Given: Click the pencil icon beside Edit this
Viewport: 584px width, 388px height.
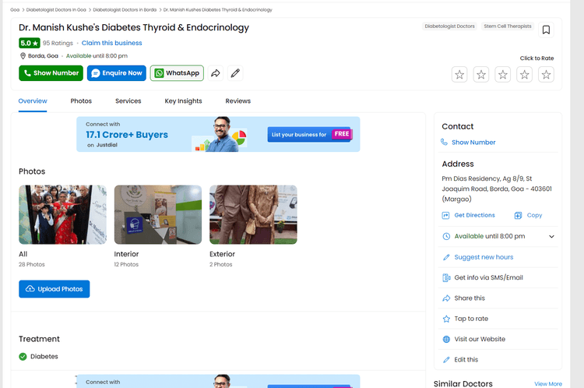Looking at the screenshot, I should [446, 360].
